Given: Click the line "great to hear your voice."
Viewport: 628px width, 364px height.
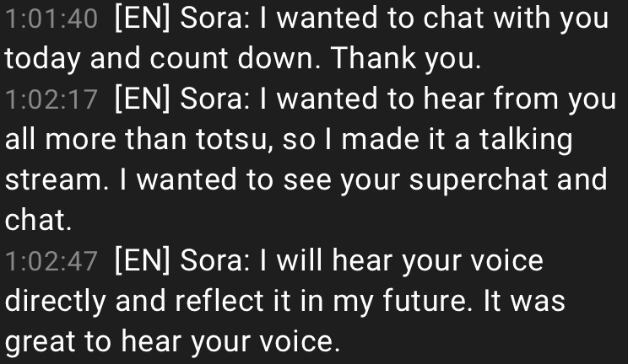Looking at the screenshot, I should [x=172, y=342].
